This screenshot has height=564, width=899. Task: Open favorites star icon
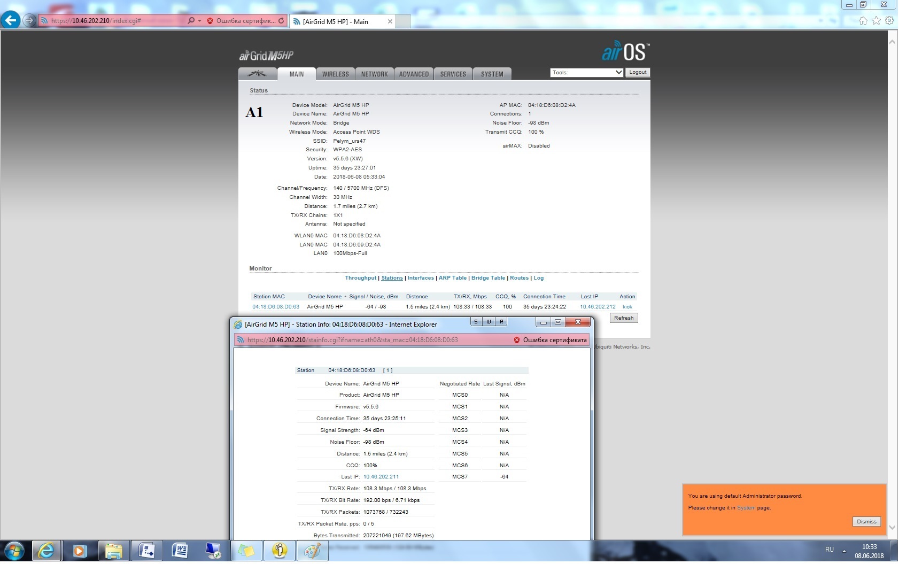pos(876,21)
